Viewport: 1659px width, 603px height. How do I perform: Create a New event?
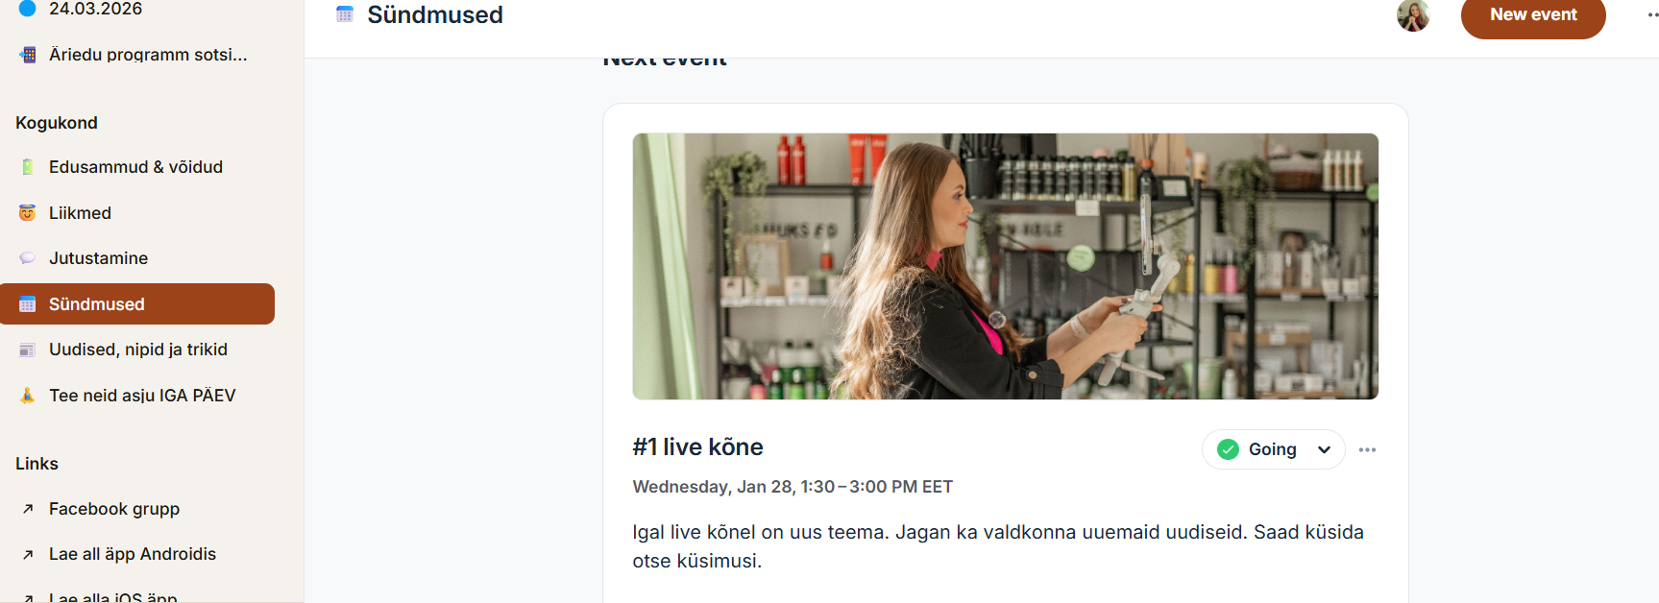1533,15
